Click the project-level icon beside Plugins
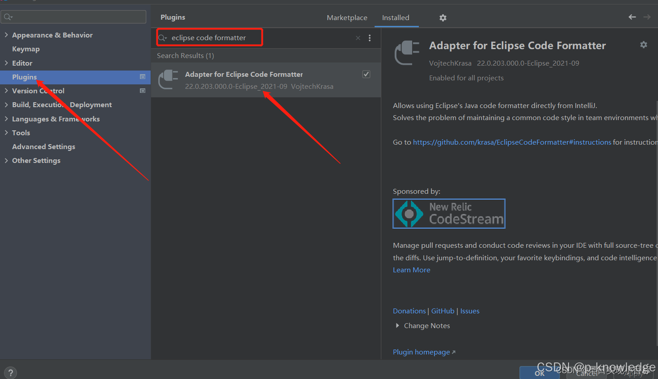Image resolution: width=658 pixels, height=379 pixels. click(143, 77)
